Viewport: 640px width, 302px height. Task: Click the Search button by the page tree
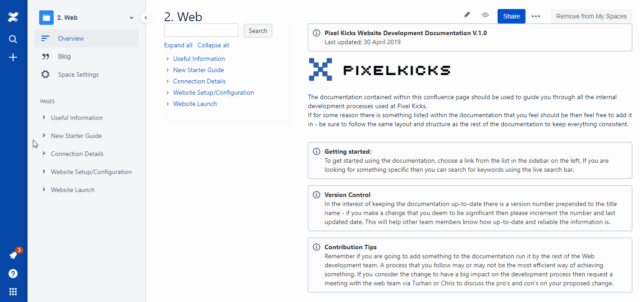[x=258, y=31]
